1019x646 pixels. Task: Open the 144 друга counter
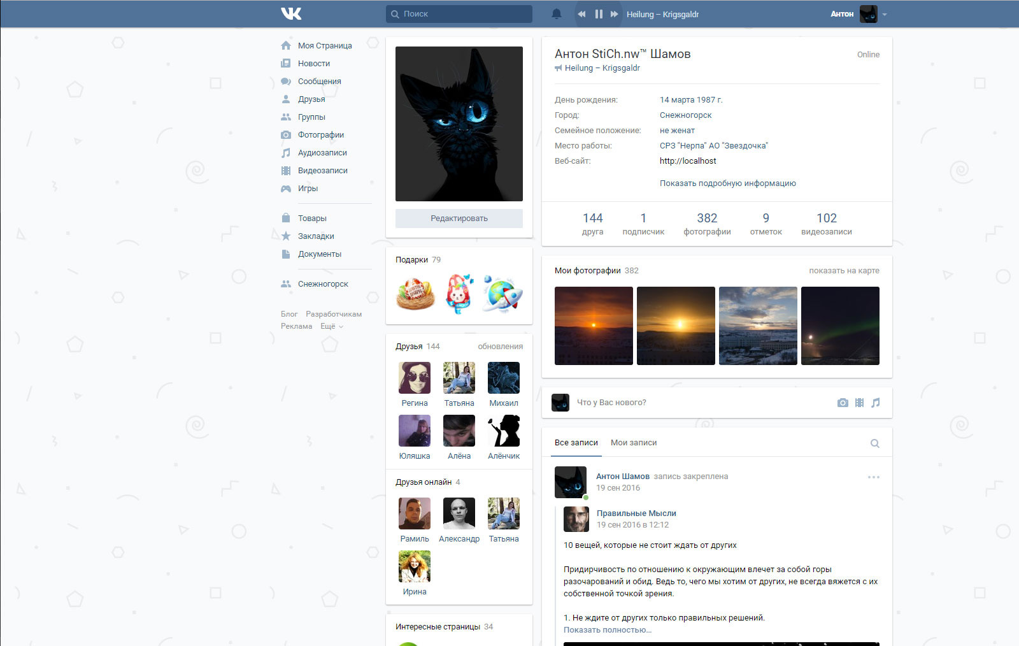pos(592,224)
